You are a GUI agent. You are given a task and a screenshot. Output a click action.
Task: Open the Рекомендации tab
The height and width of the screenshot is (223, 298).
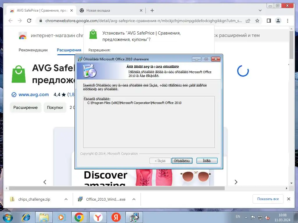point(33,50)
